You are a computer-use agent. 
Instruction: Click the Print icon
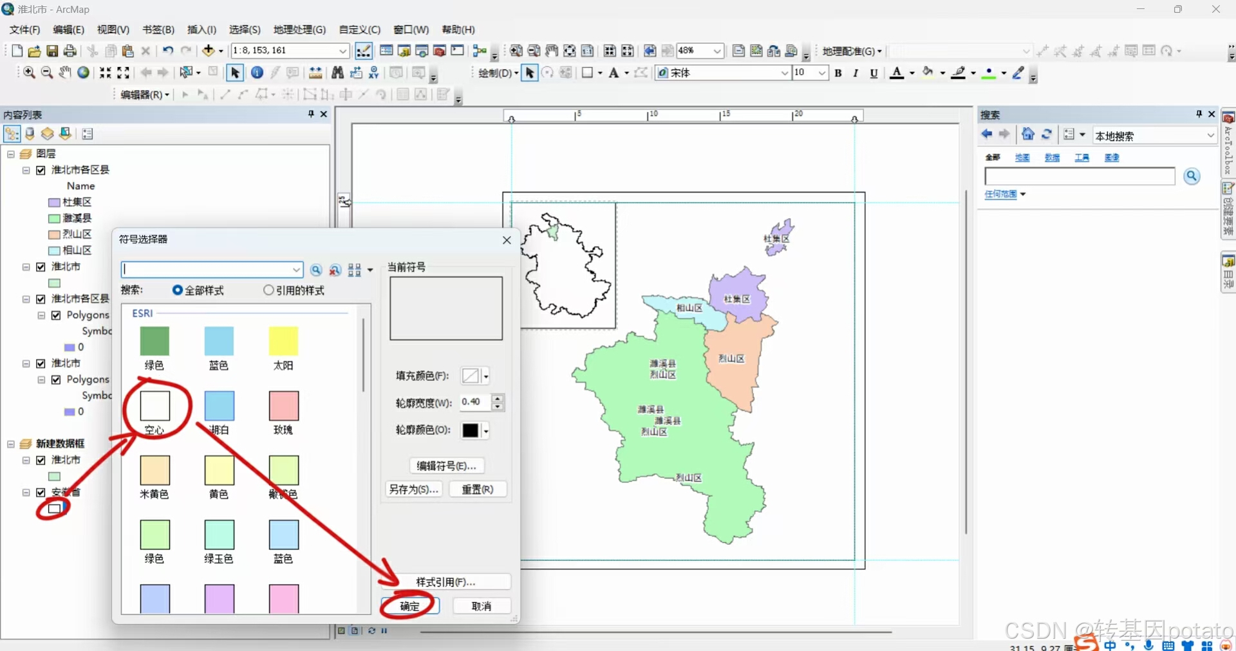pos(70,51)
